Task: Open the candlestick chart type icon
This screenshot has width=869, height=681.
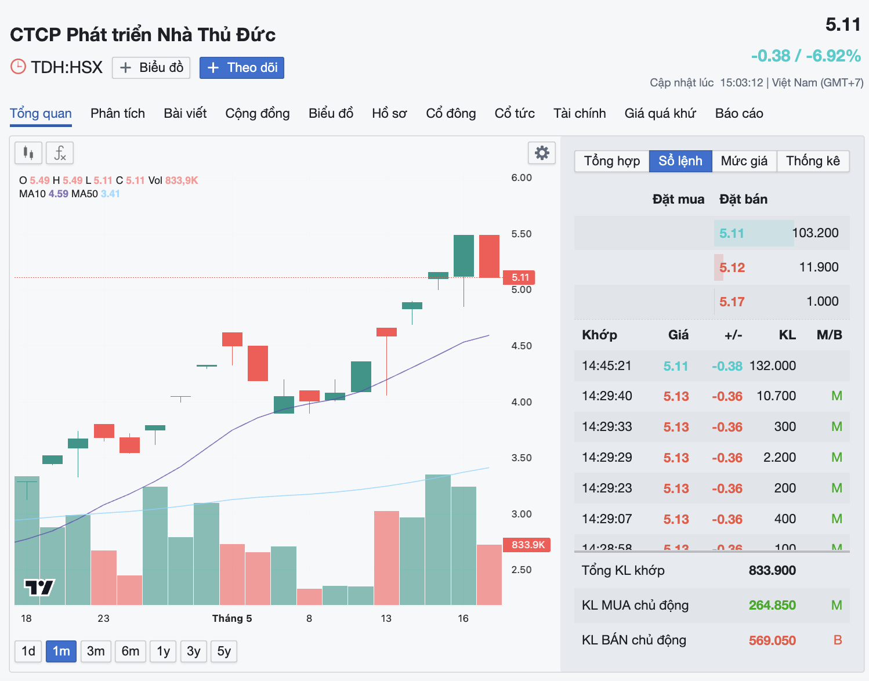Action: coord(28,153)
